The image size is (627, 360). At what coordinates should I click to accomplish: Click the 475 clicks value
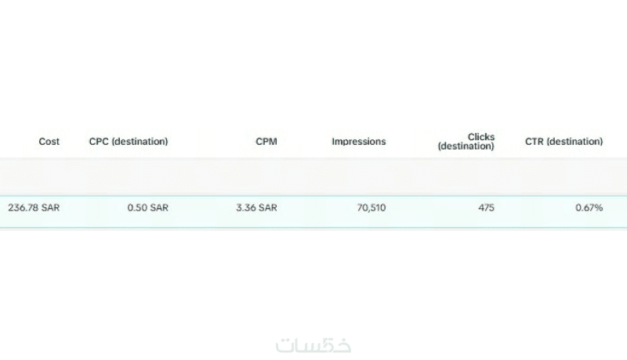click(x=485, y=208)
